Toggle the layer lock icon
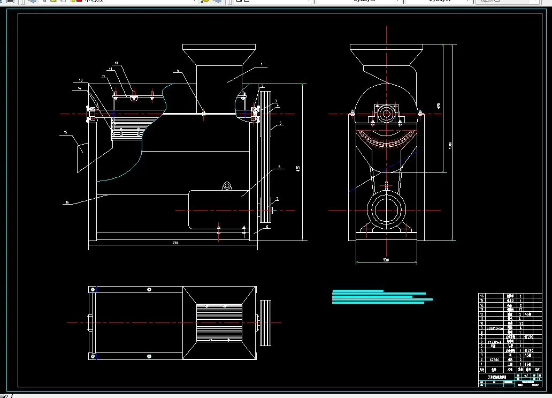The height and width of the screenshot is (398, 552). pyautogui.click(x=73, y=1)
